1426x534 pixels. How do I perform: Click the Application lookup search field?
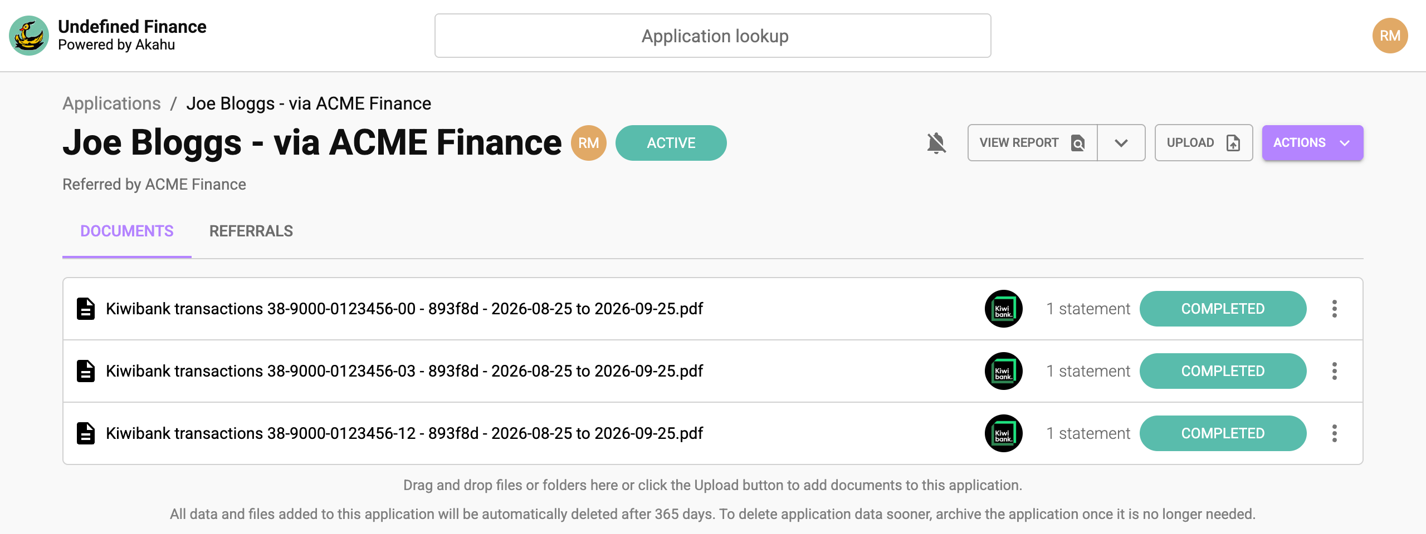[712, 36]
